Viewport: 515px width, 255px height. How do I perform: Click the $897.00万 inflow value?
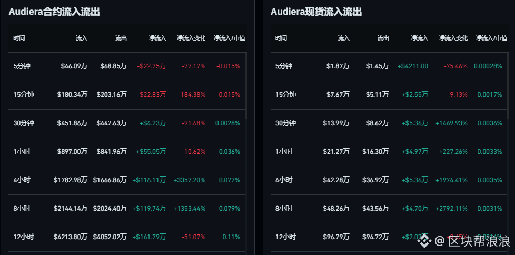[72, 152]
